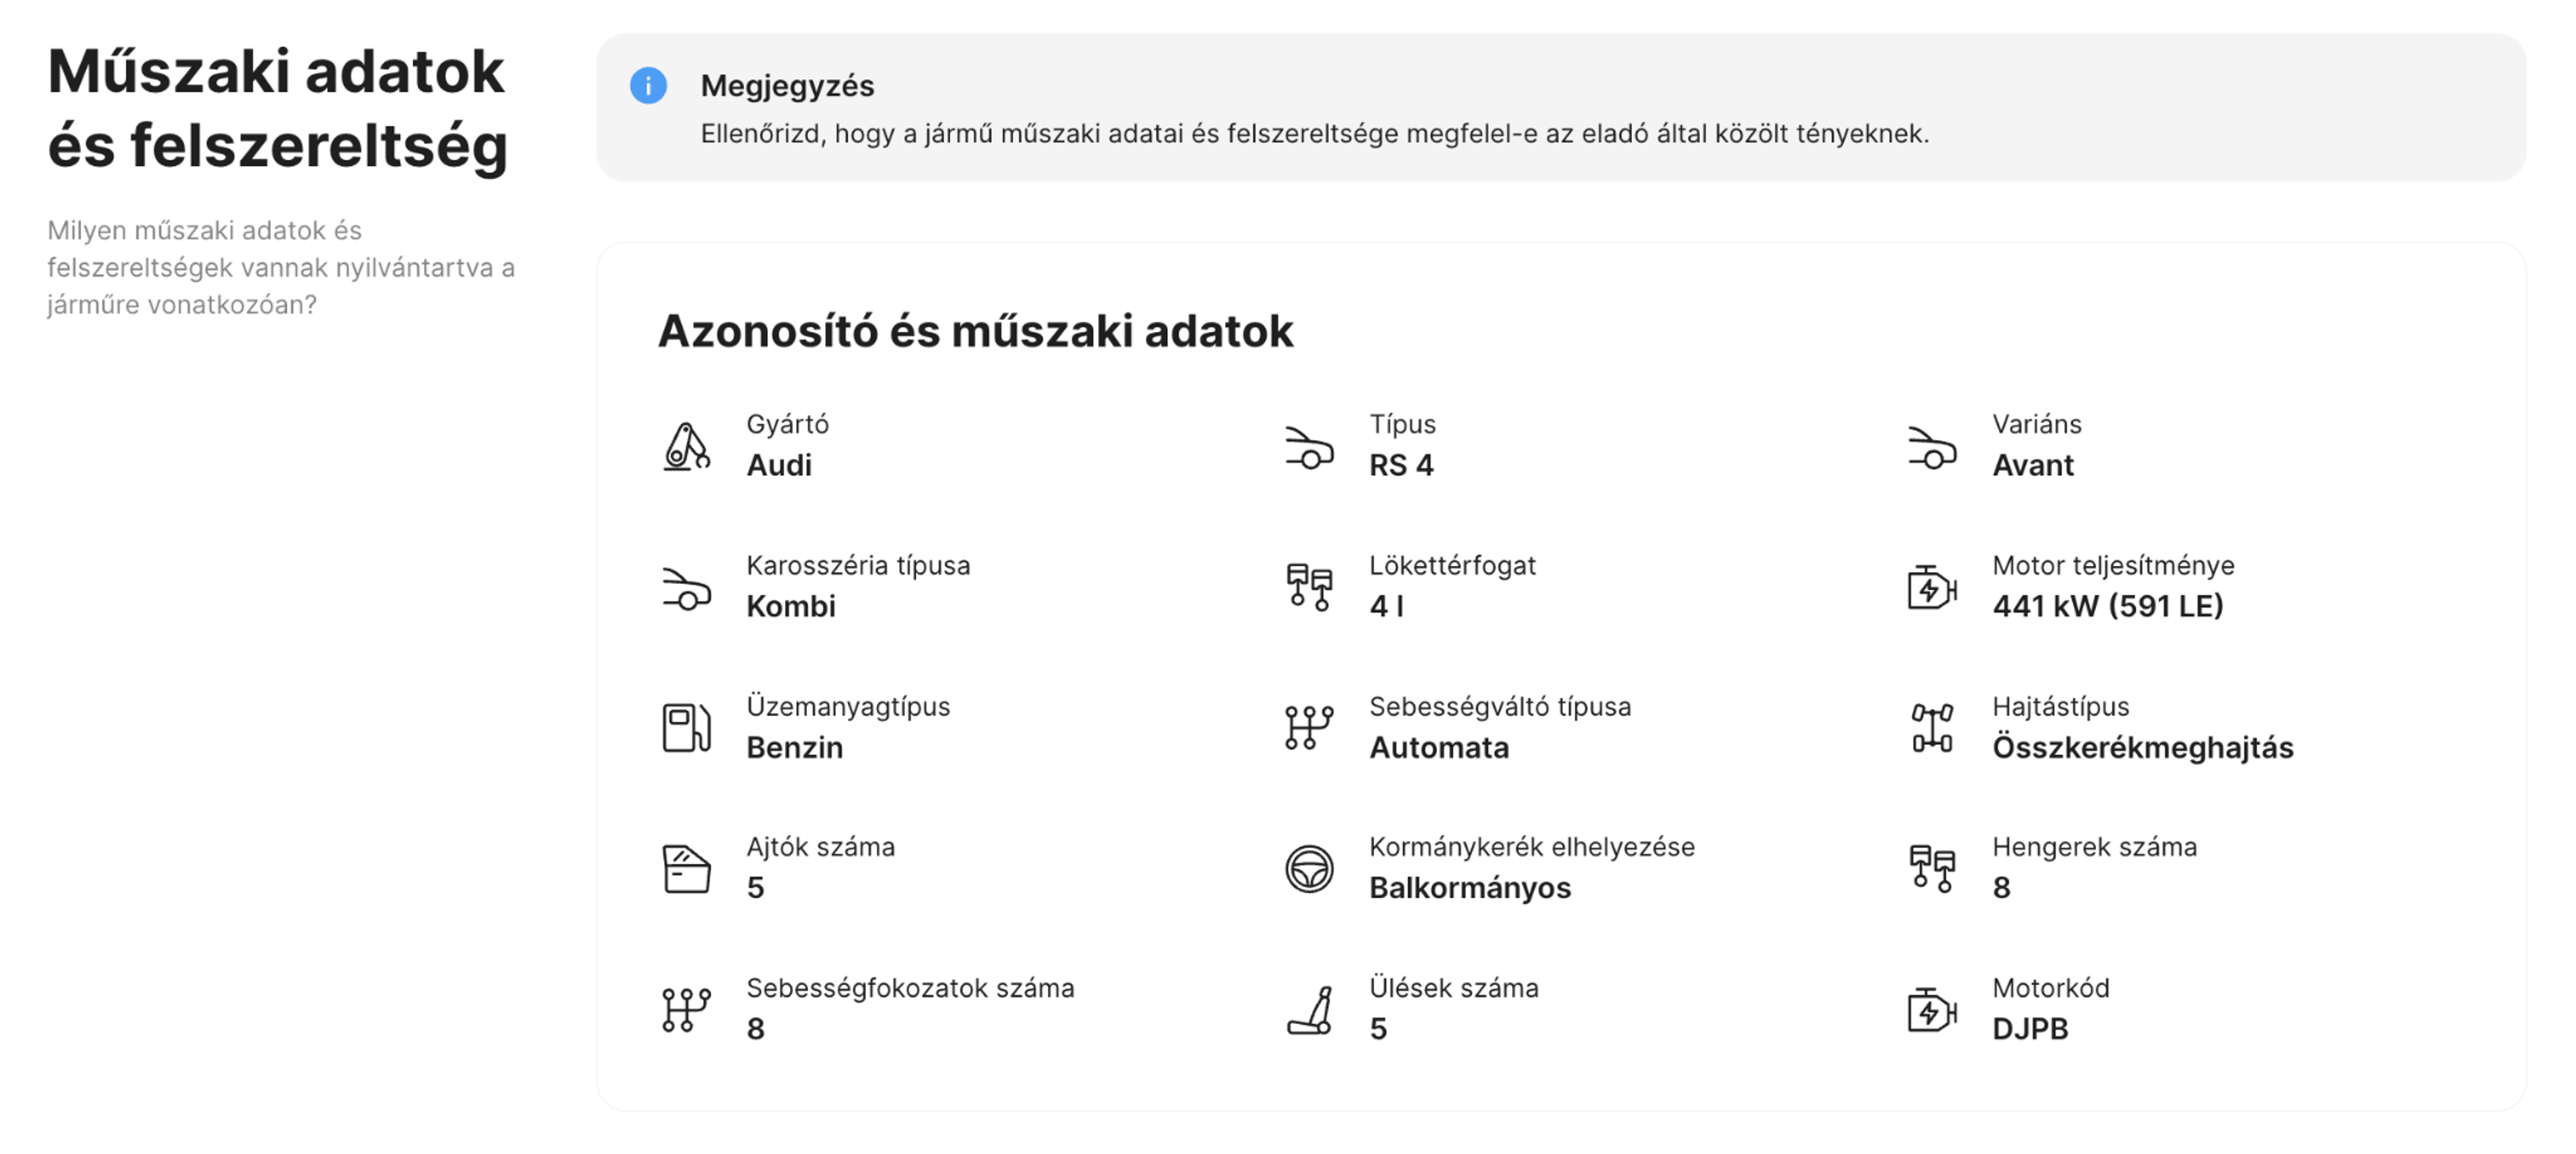Click the Hengerek száma label
This screenshot has width=2576, height=1154.
2094,848
